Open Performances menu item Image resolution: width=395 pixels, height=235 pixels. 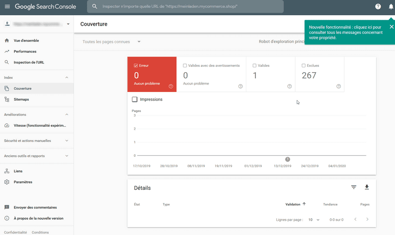[37, 52]
